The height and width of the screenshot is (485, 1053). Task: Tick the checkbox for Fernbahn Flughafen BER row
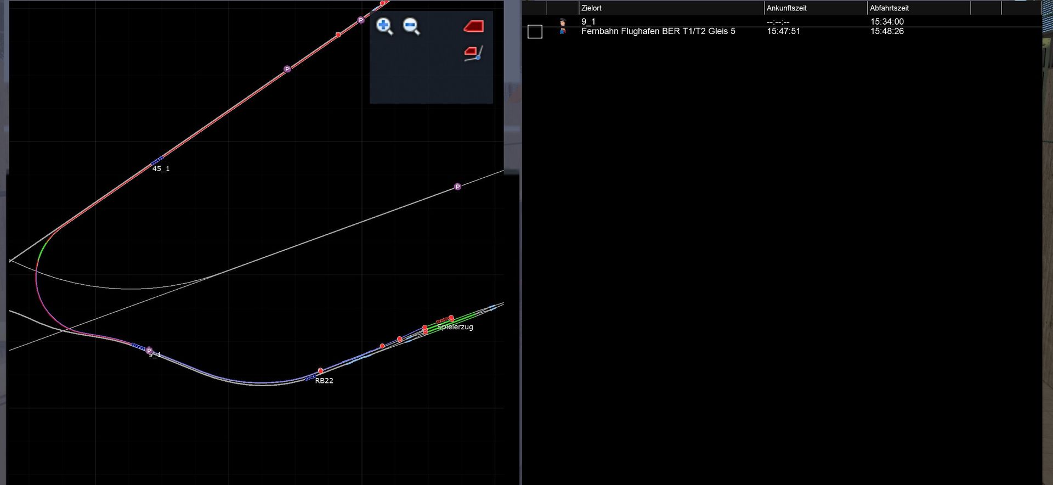tap(535, 32)
